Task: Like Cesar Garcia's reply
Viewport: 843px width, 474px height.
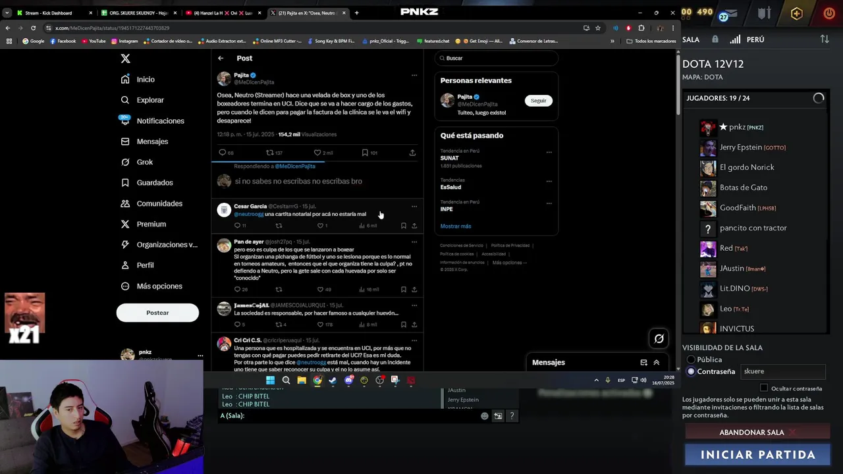Action: pos(321,226)
